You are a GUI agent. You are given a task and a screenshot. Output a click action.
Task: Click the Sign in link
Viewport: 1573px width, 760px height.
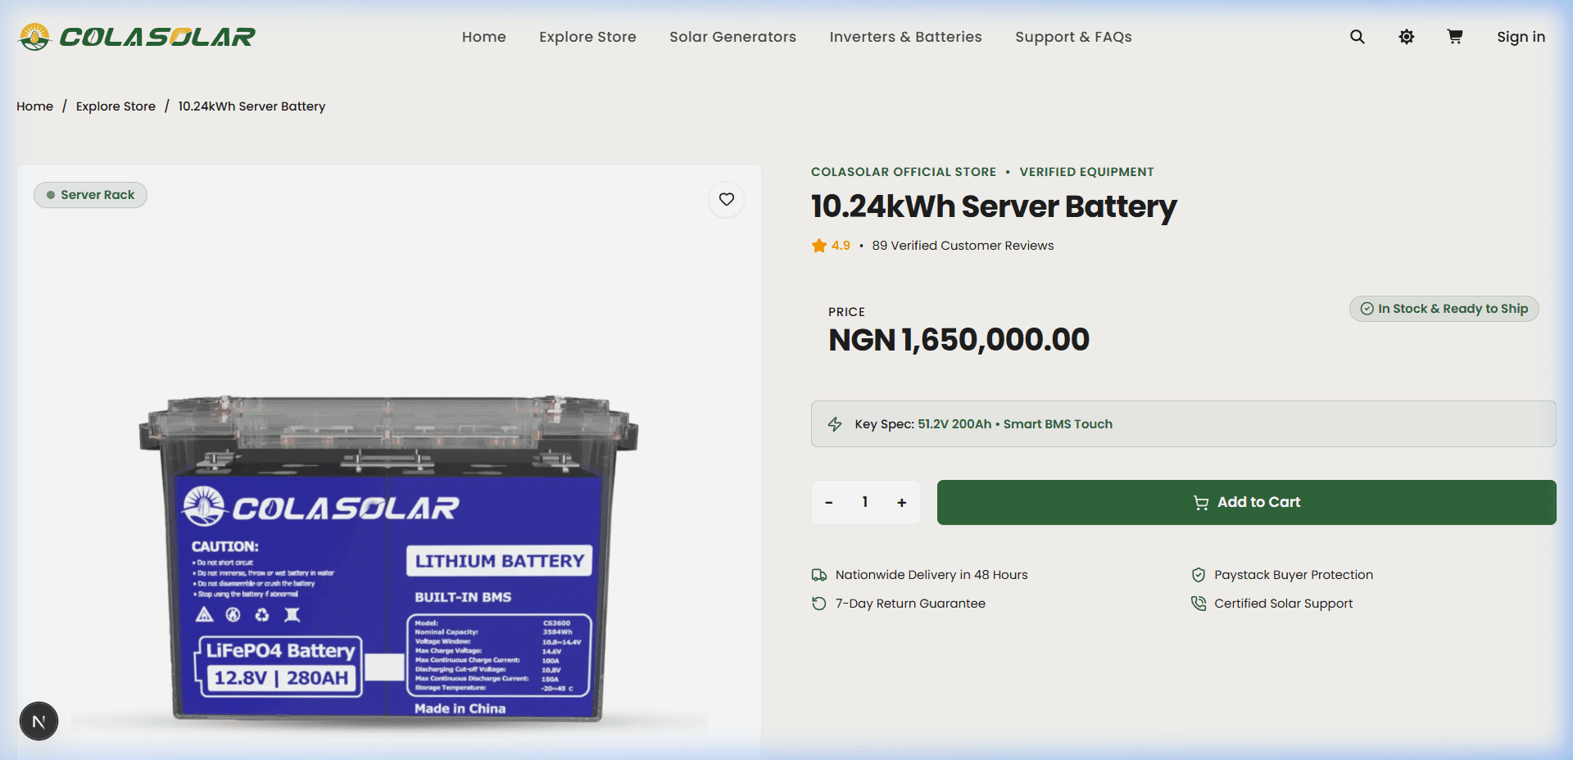pos(1521,37)
